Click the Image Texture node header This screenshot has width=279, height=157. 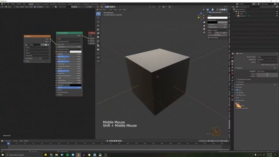(37, 36)
